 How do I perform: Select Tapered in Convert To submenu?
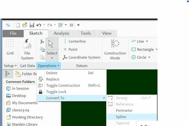pyautogui.click(x=123, y=123)
